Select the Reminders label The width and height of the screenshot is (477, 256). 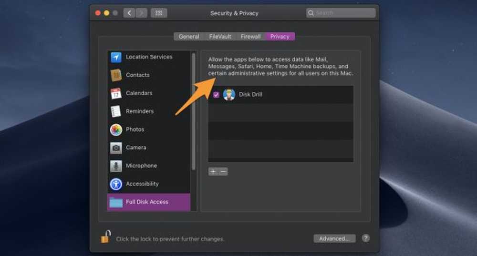click(140, 111)
